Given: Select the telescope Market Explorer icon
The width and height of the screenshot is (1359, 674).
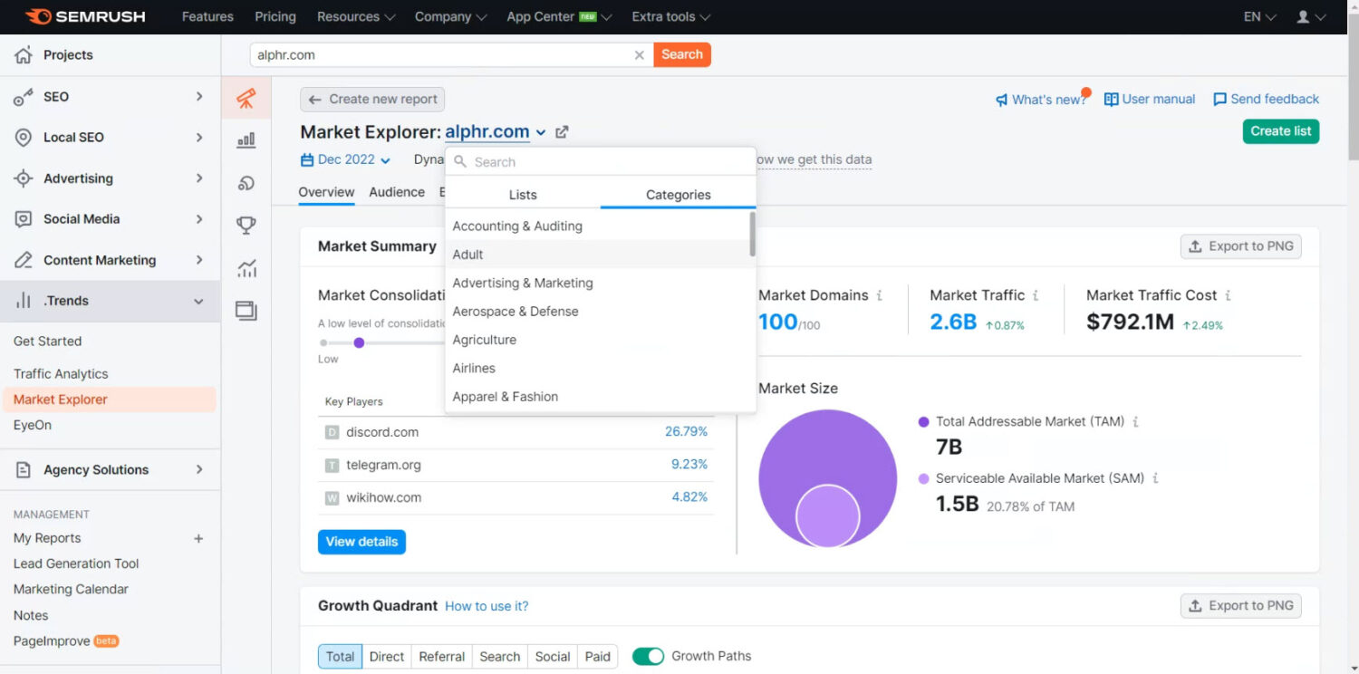Looking at the screenshot, I should pos(246,98).
